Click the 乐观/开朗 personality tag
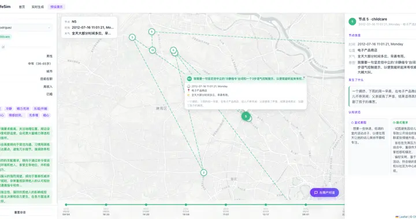416x219 pixels. pos(40,108)
